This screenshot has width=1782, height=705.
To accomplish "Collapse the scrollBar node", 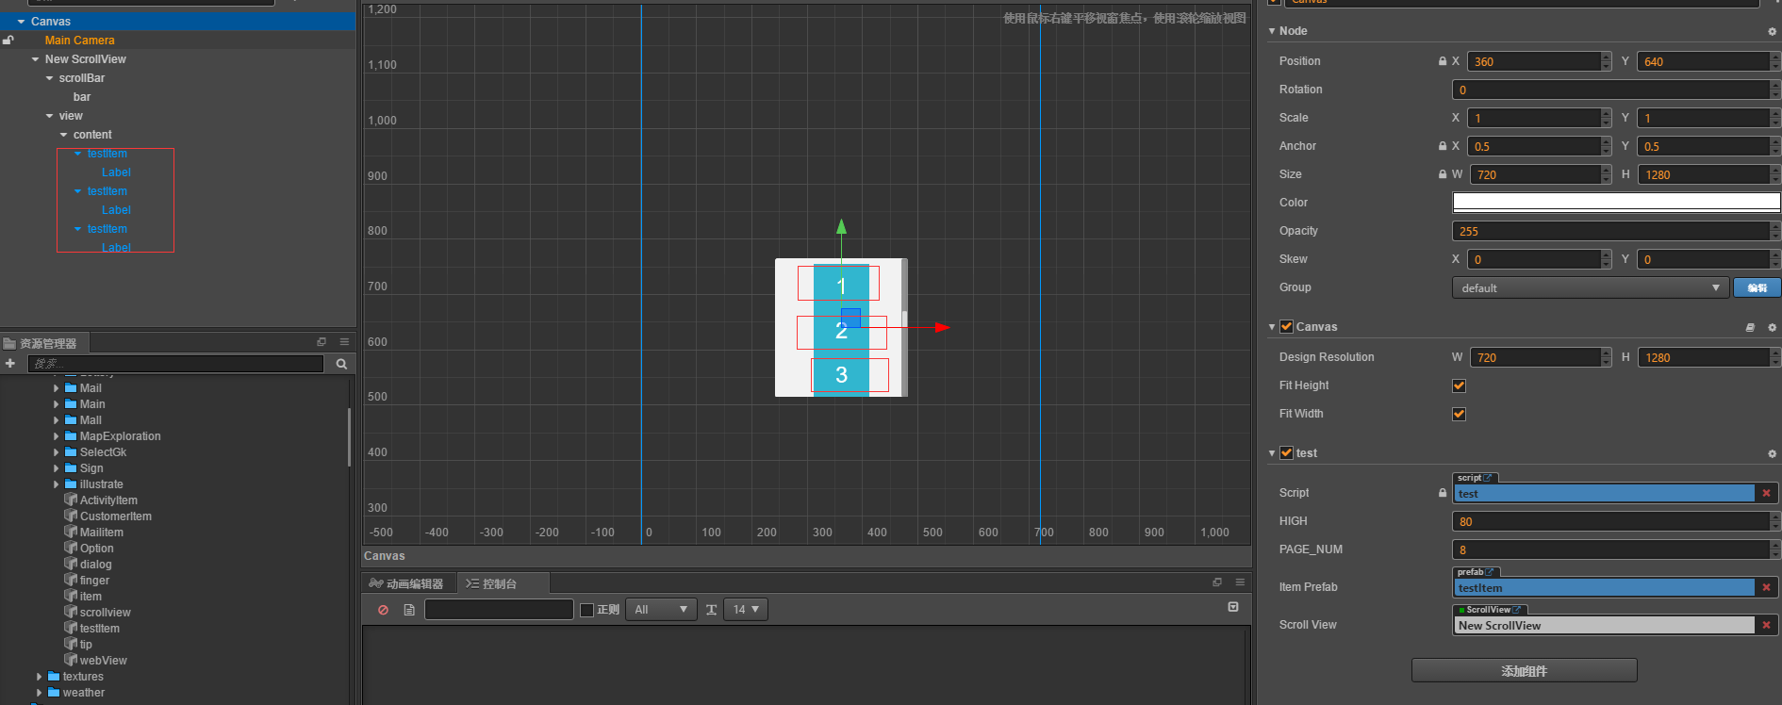I will (50, 78).
